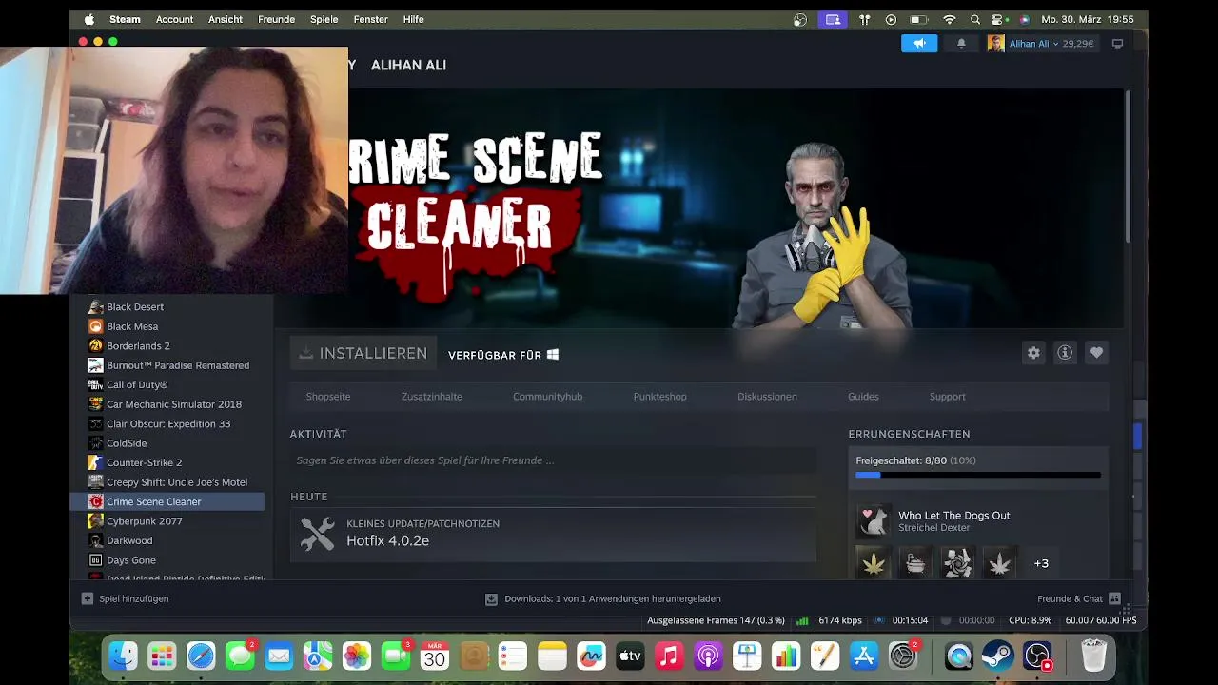Select Creepy Shift: Uncle Joe's Motel

click(176, 482)
